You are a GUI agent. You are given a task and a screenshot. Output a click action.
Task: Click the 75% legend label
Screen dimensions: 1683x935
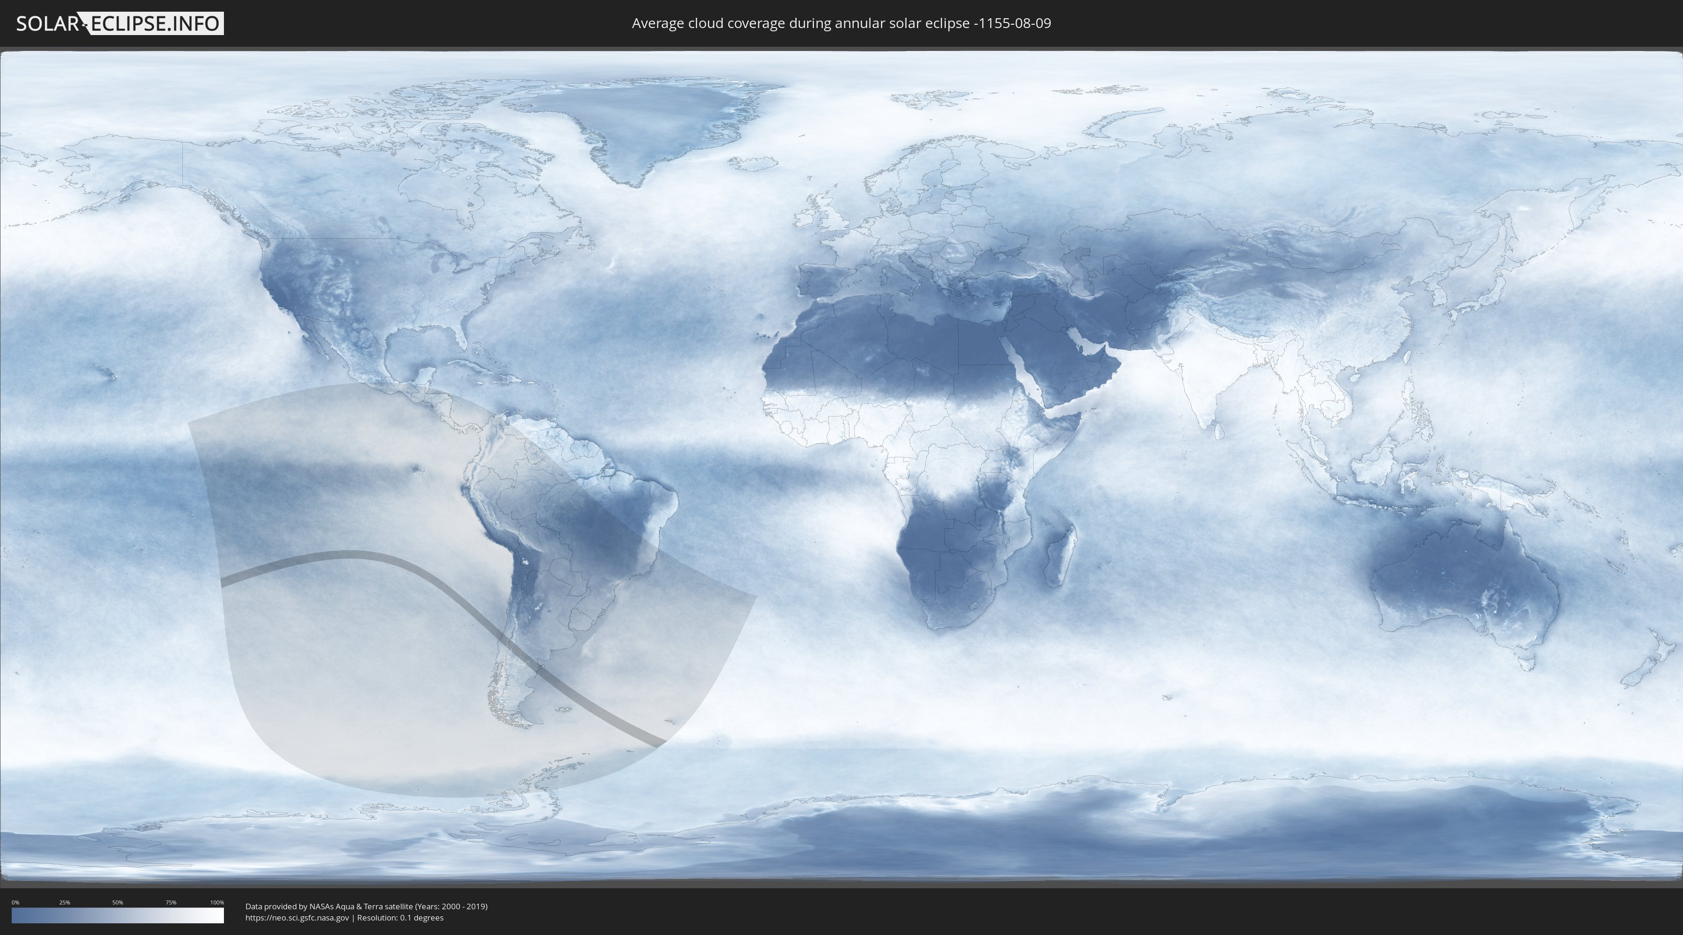(x=171, y=902)
